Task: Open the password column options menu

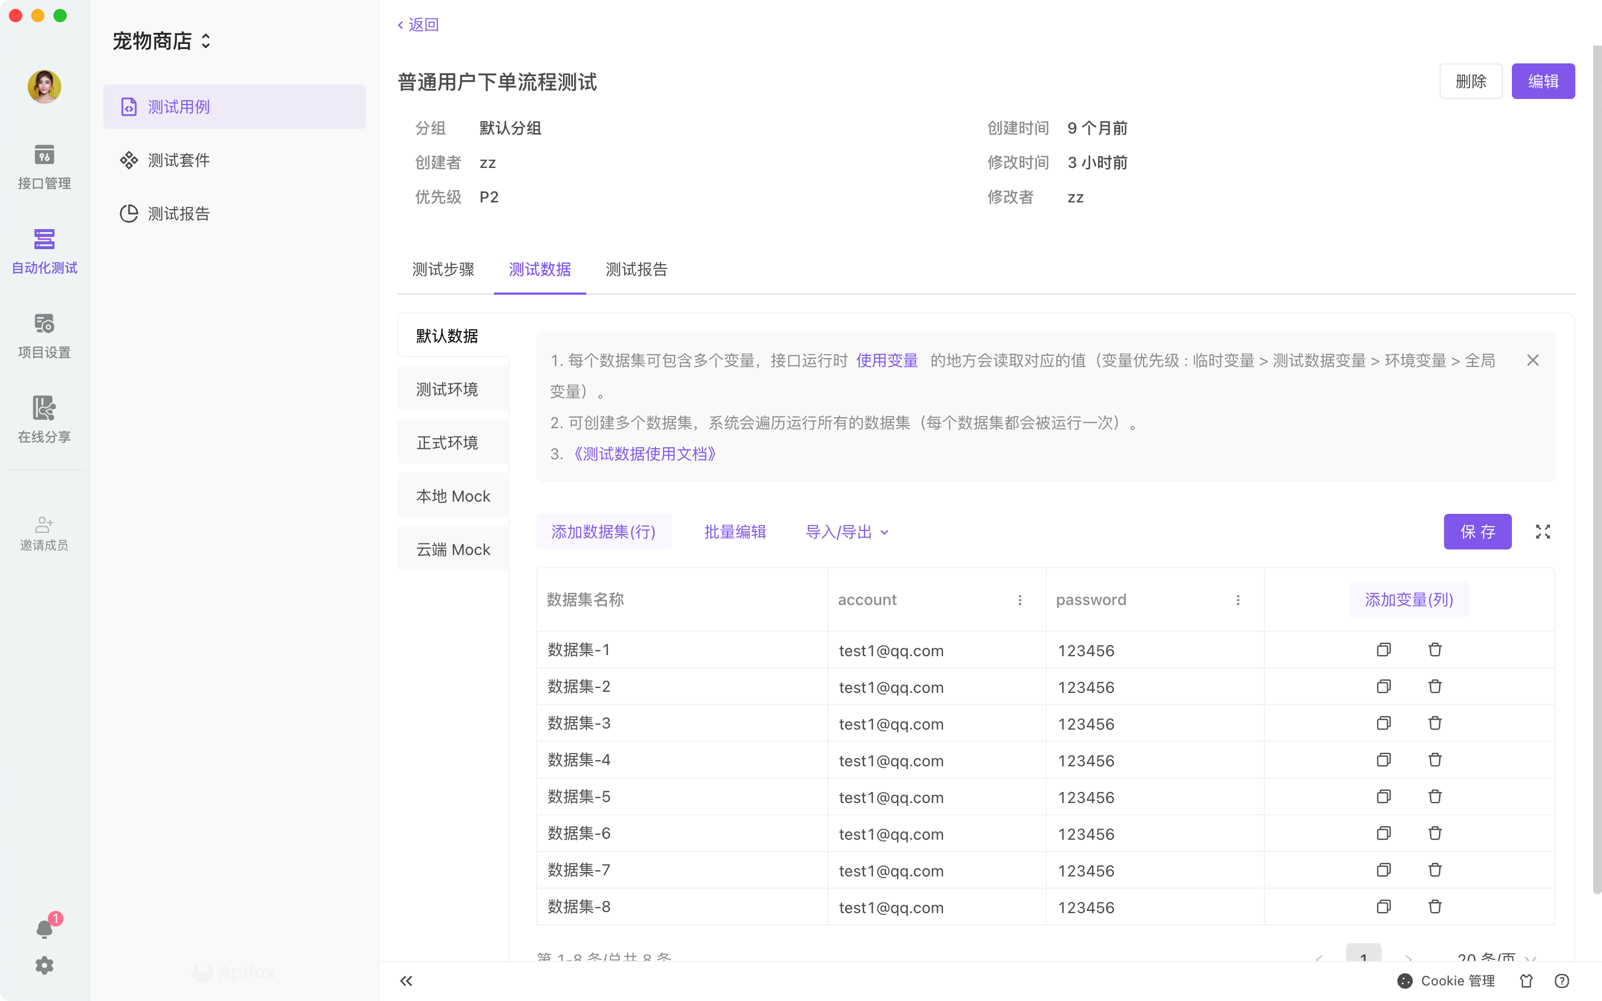Action: click(1237, 600)
